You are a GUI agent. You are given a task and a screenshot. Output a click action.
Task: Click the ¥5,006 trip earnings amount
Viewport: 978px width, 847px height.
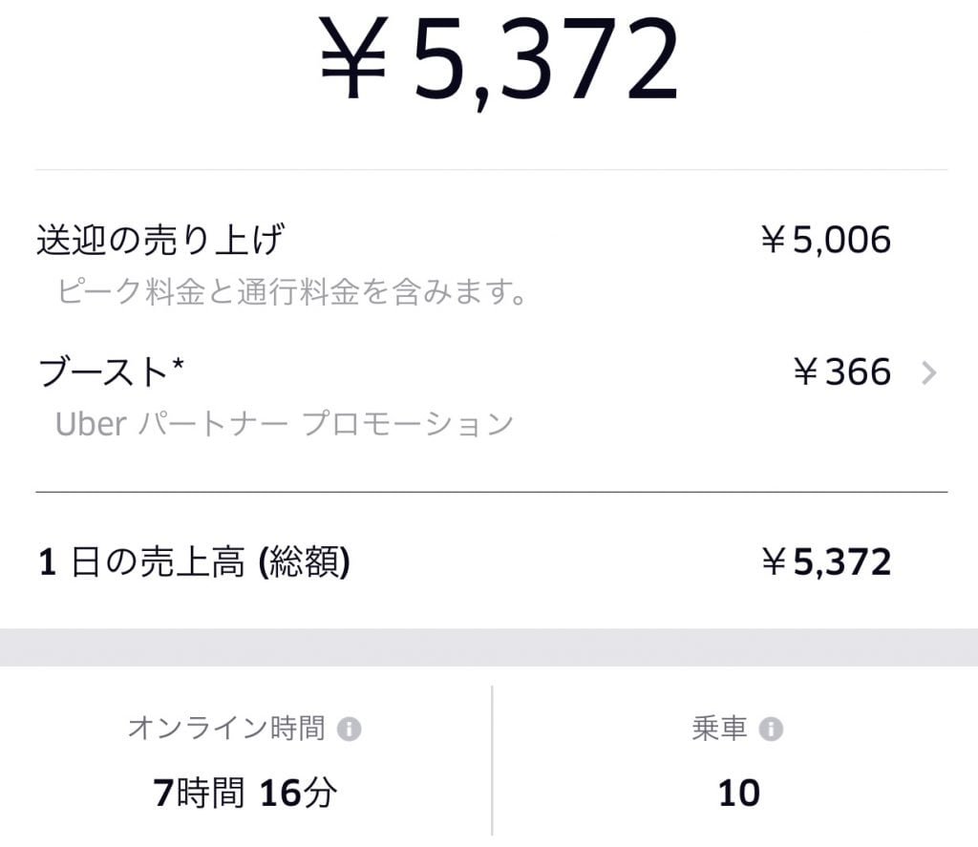(x=825, y=241)
